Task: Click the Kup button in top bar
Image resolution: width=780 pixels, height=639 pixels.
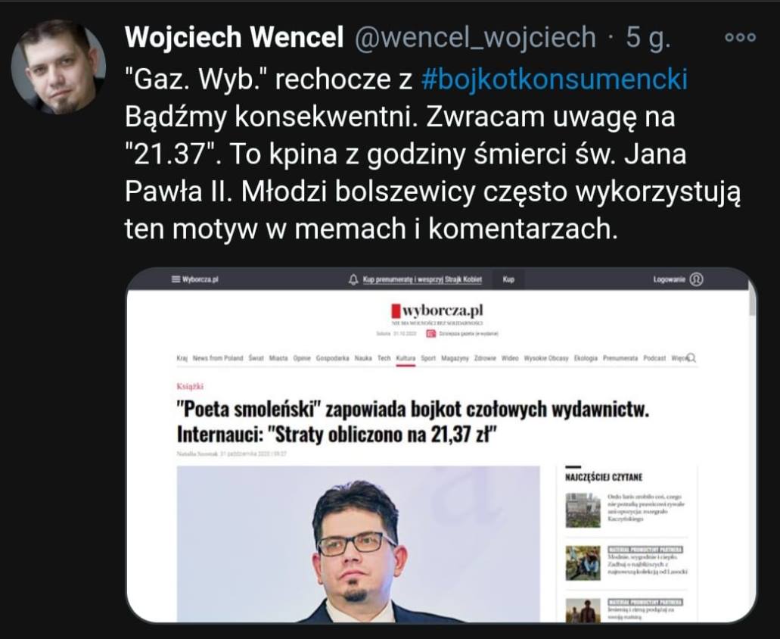Action: [x=508, y=279]
